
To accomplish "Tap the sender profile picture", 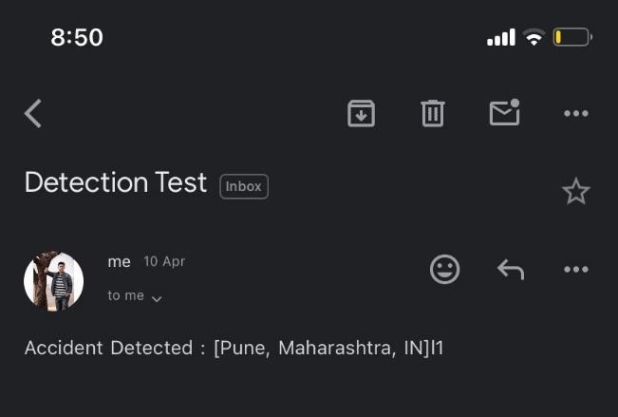I will click(54, 281).
